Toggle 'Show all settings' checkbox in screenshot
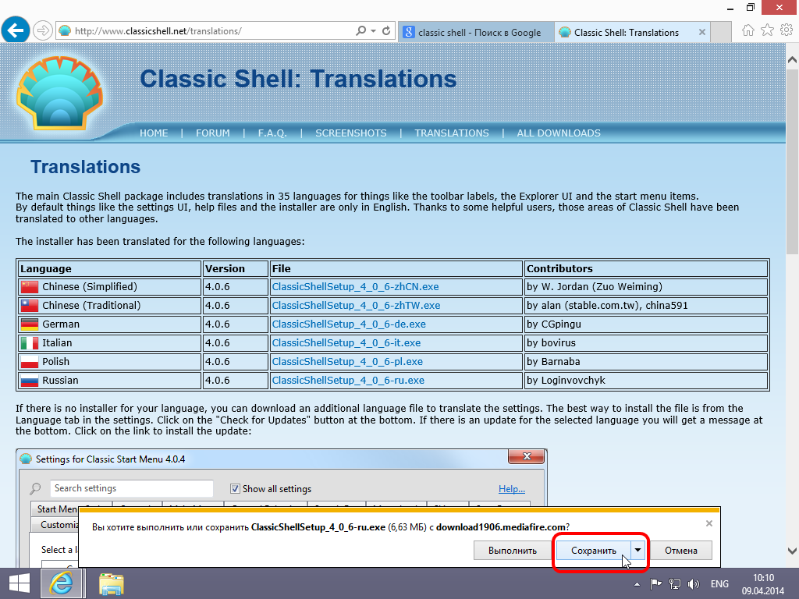Viewport: 799px width, 599px height. 235,488
